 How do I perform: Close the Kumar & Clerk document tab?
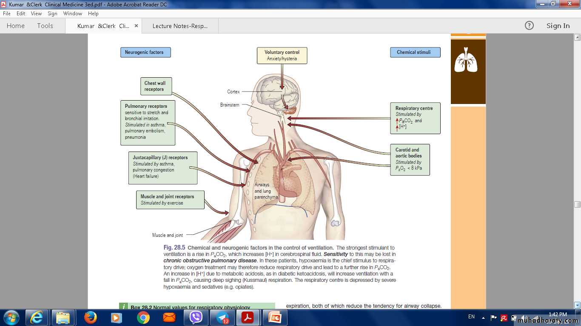[136, 25]
